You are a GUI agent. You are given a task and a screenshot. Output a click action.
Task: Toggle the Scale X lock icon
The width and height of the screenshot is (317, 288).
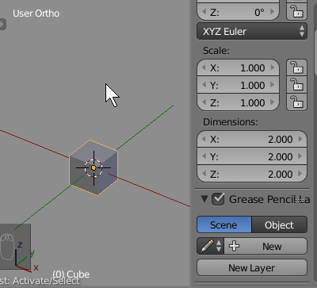pyautogui.click(x=296, y=68)
